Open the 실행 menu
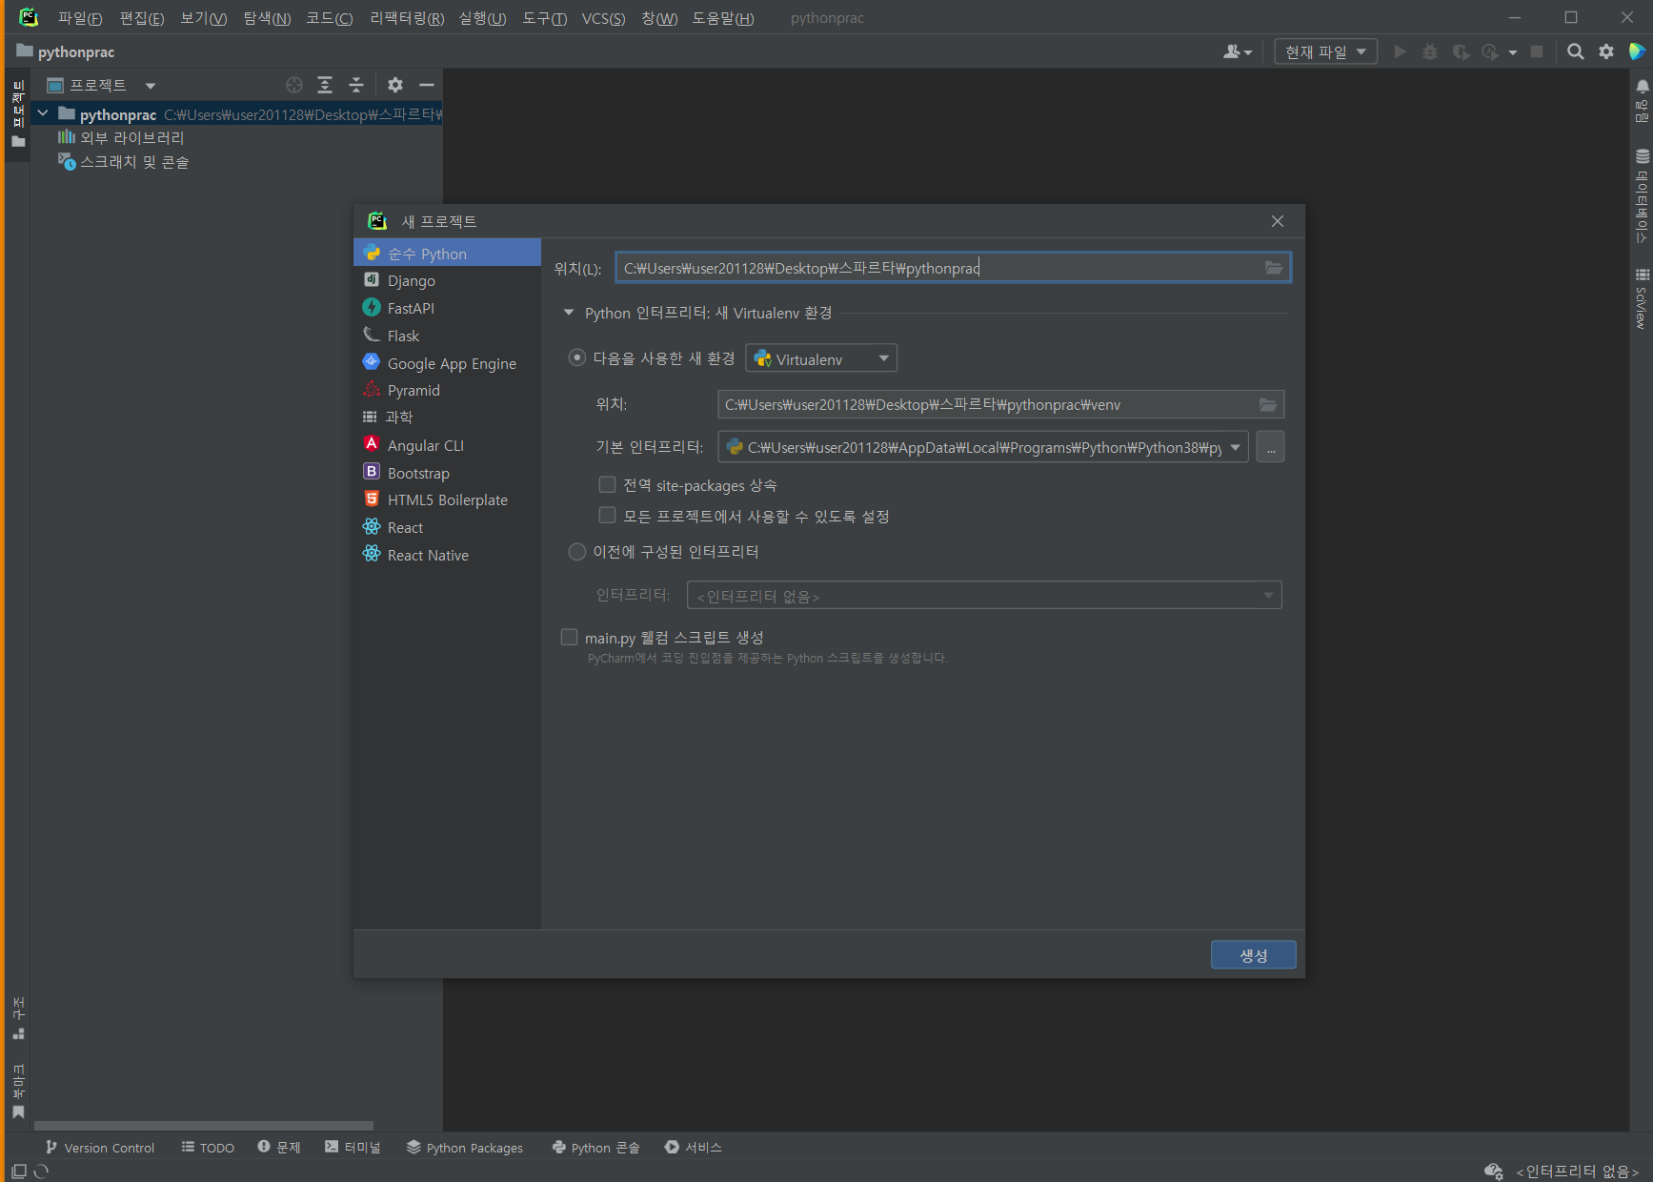 pos(483,18)
